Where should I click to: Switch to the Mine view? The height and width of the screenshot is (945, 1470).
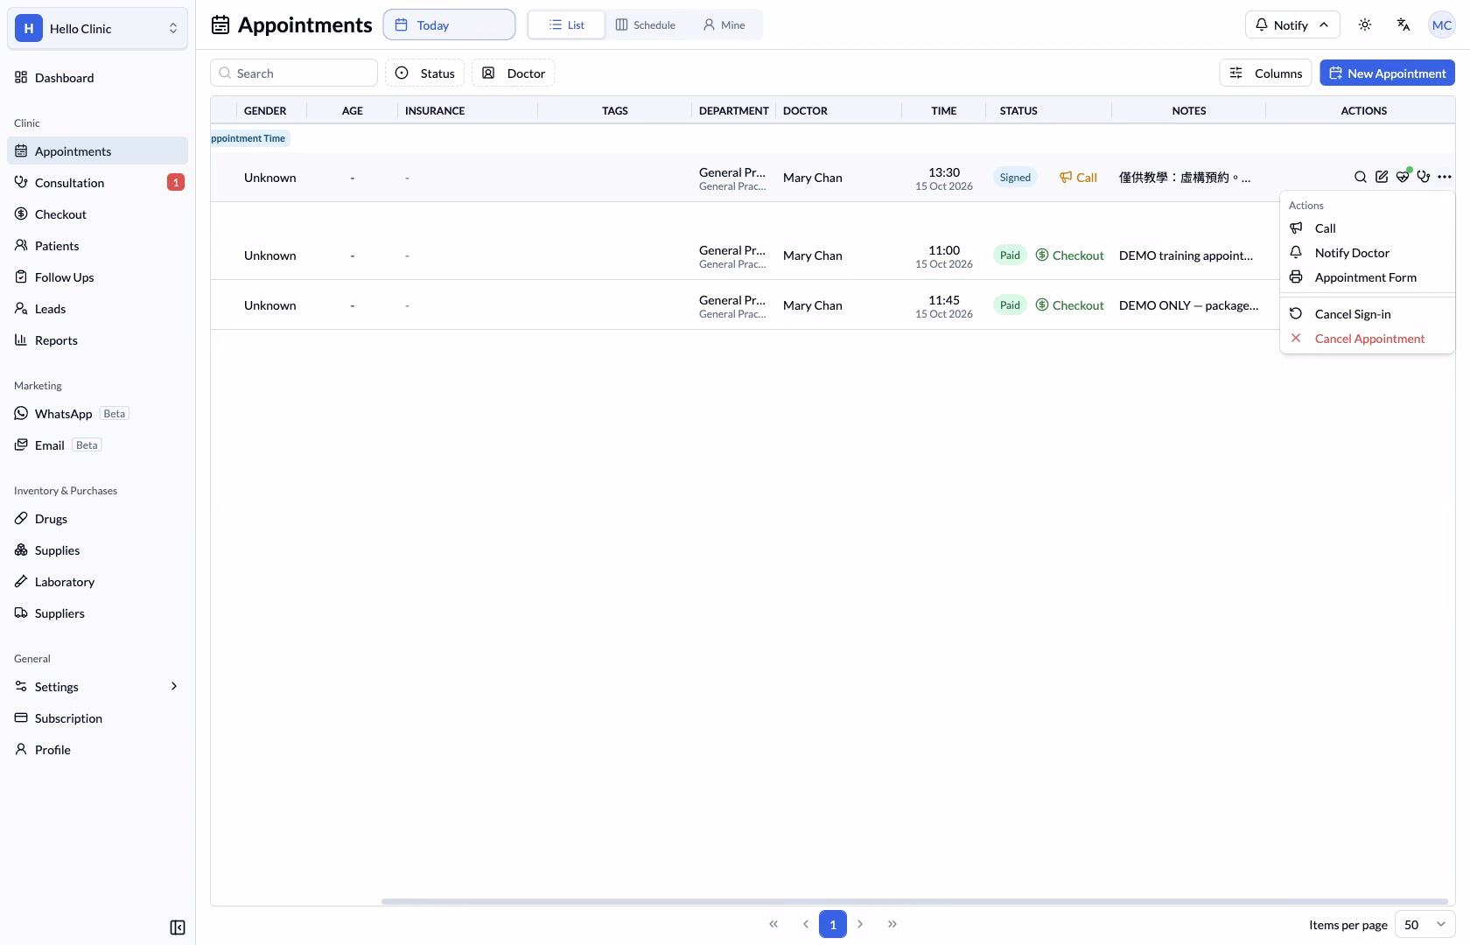724,24
